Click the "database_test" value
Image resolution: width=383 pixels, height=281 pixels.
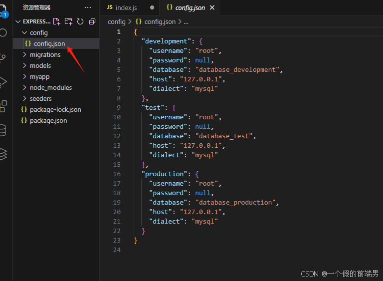point(224,136)
